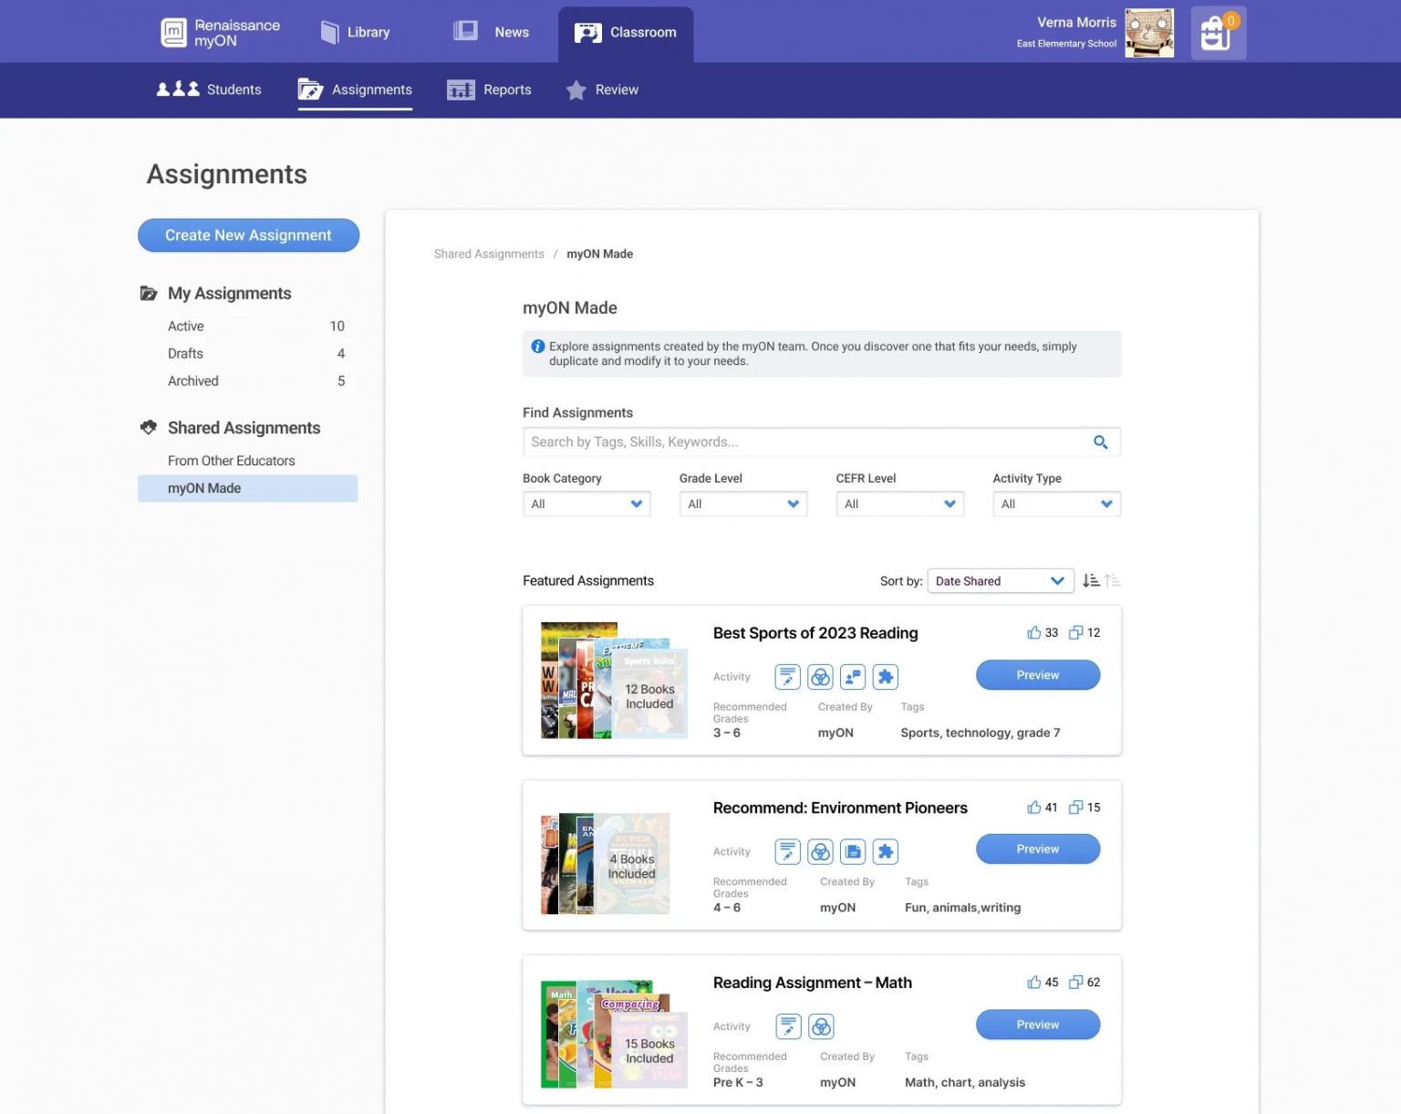
Task: Click the sort ascending icon
Action: pos(1112,581)
